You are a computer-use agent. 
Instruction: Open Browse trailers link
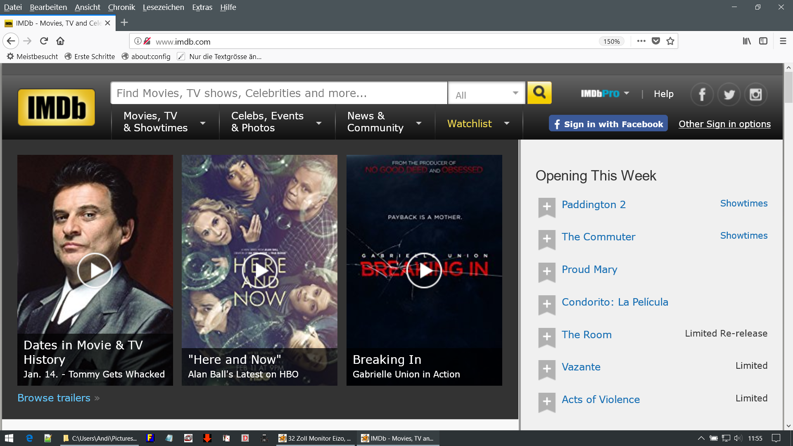click(54, 398)
